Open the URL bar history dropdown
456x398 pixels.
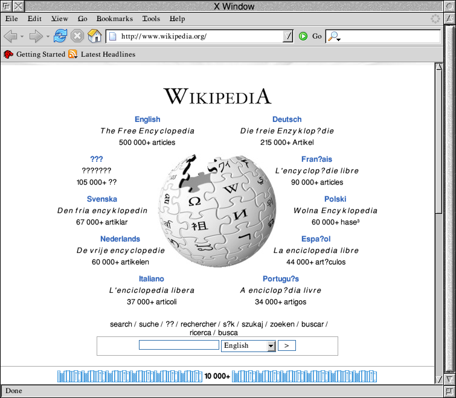(288, 36)
